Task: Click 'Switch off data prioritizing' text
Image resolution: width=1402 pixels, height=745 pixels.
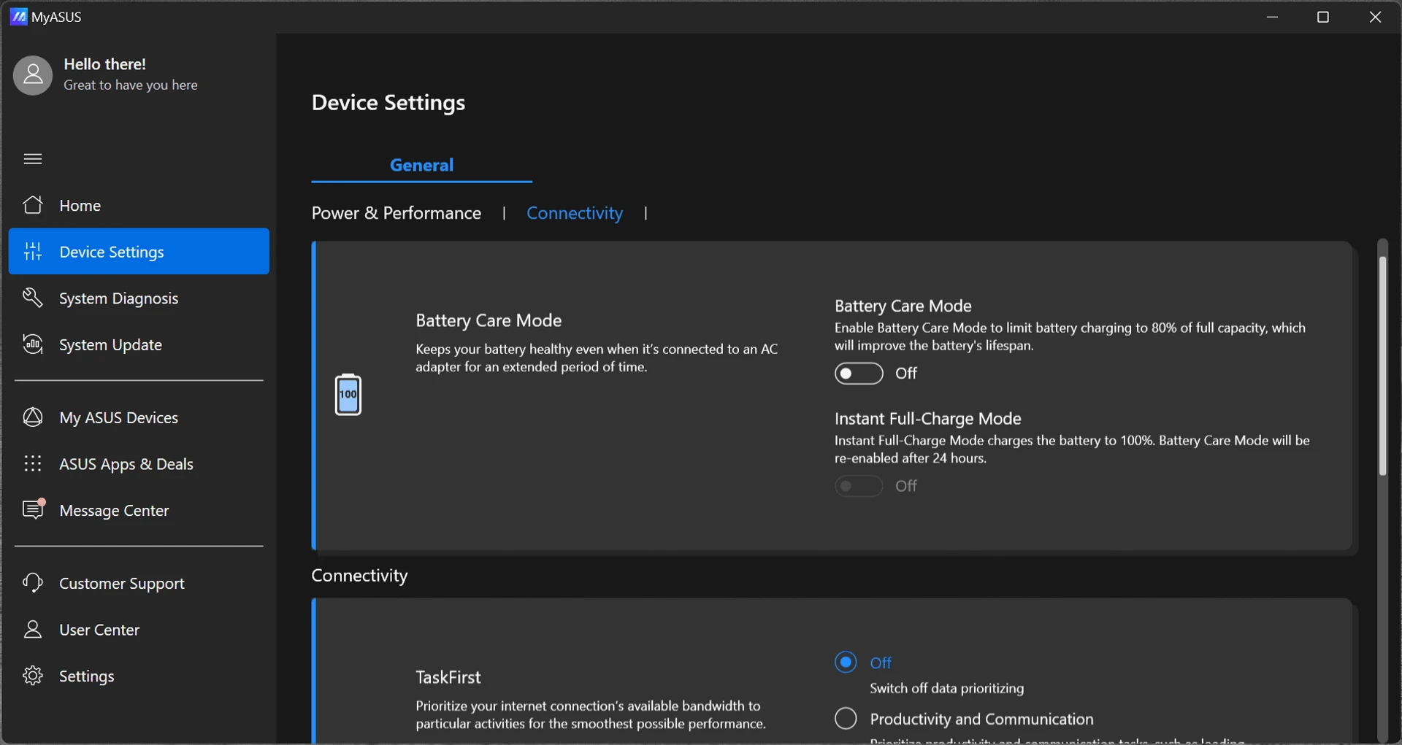Action: coord(947,688)
